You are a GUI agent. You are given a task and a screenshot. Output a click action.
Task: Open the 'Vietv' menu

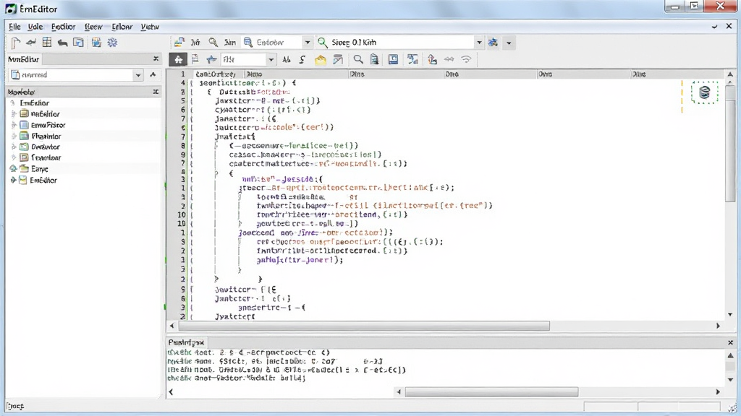(x=150, y=27)
